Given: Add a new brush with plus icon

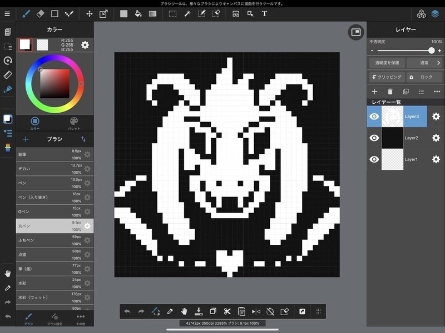Looking at the screenshot, I should coord(26,139).
